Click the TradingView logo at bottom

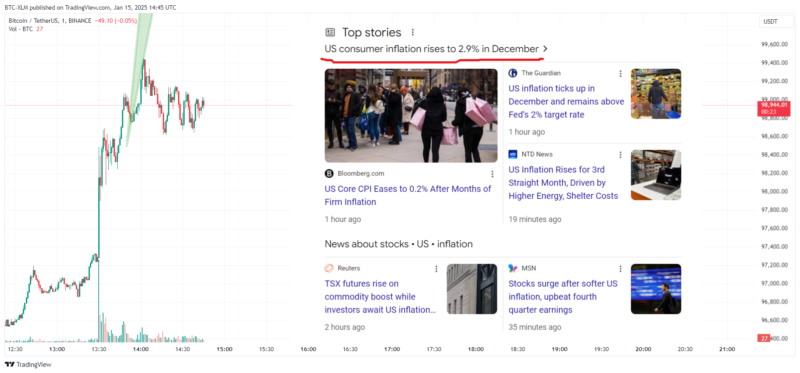pos(28,364)
